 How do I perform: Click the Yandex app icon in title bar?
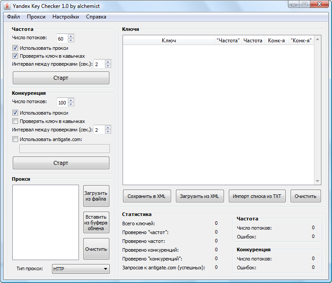click(x=7, y=6)
